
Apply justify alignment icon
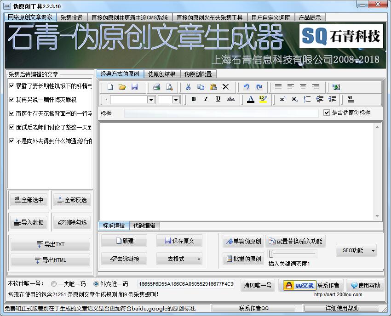tap(278, 87)
